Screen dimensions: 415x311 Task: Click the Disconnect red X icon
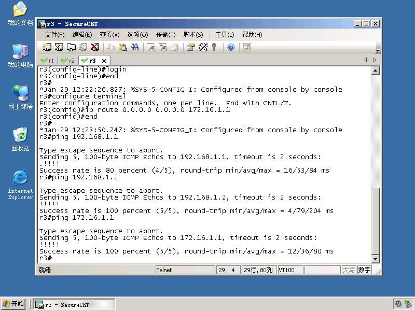point(95,47)
